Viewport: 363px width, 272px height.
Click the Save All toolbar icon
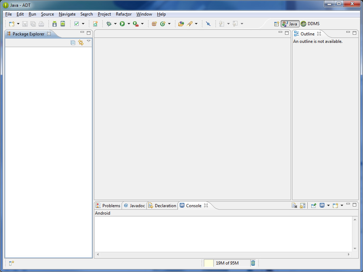(33, 24)
